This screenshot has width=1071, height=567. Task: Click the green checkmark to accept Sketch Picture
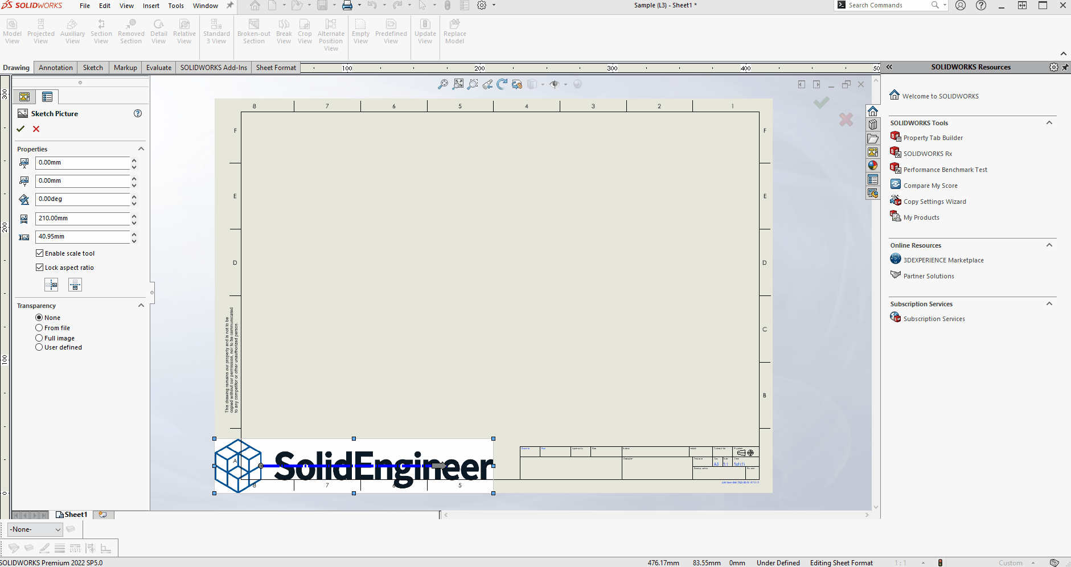coord(20,129)
